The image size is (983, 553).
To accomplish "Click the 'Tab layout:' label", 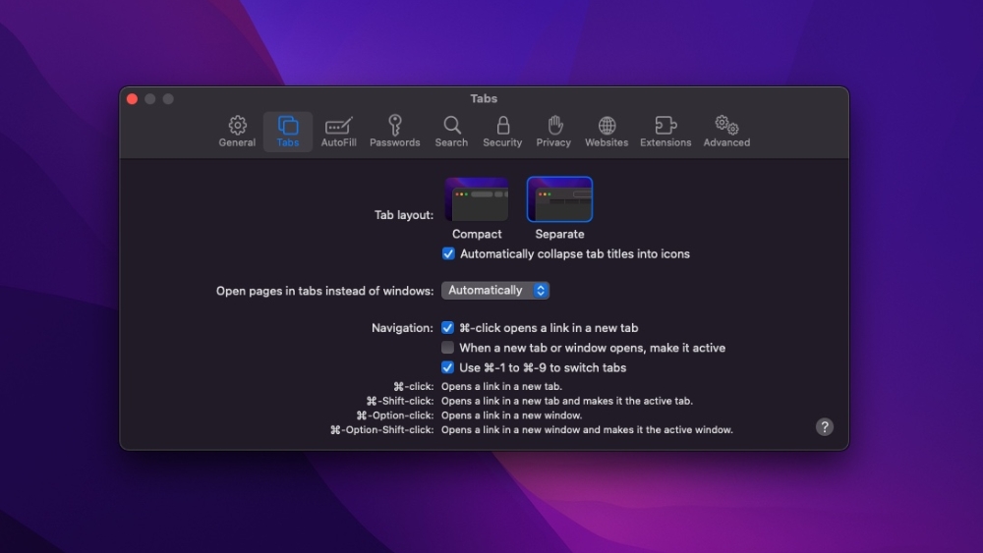I will pyautogui.click(x=404, y=215).
